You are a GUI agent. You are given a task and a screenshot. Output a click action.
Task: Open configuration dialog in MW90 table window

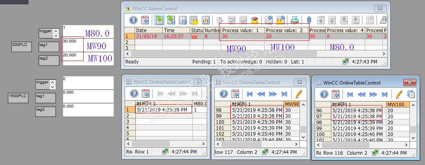point(235,94)
